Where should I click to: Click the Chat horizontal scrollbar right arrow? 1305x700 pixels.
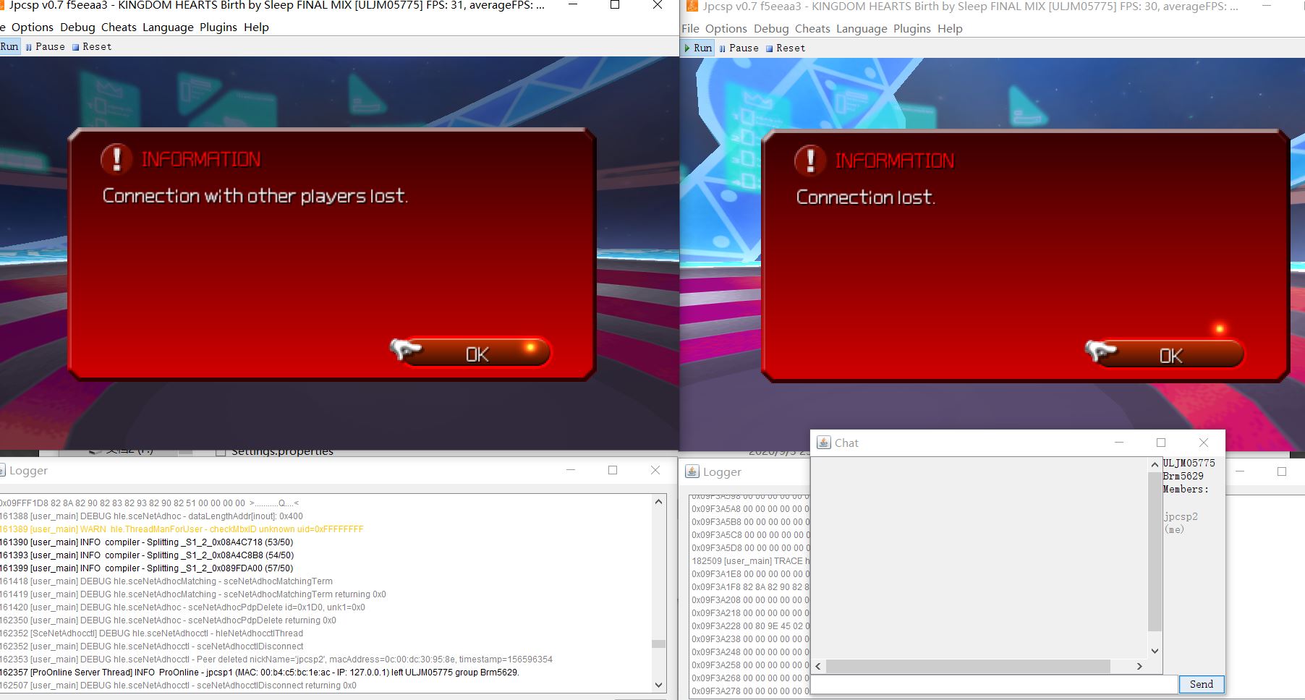pos(1139,666)
